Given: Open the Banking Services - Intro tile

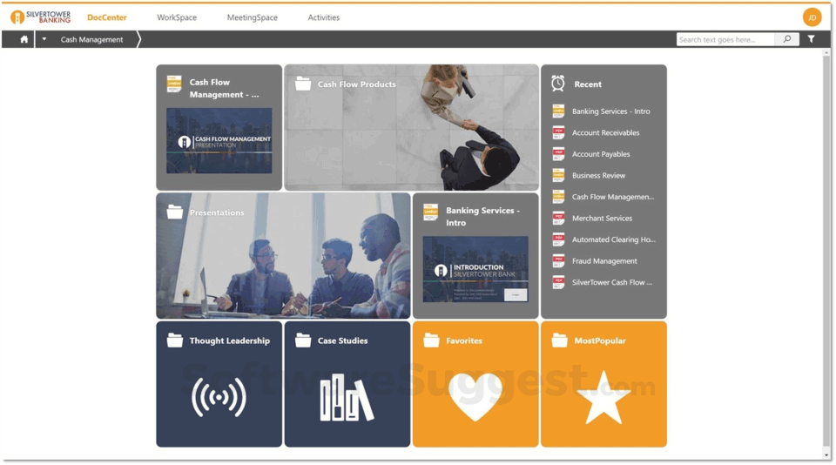Looking at the screenshot, I should tap(475, 256).
